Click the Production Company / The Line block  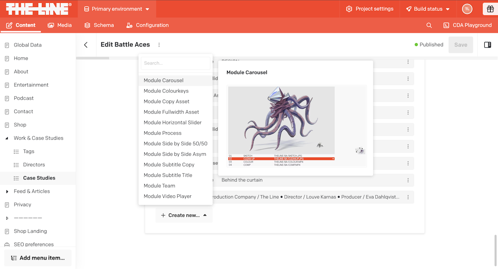[x=306, y=197]
